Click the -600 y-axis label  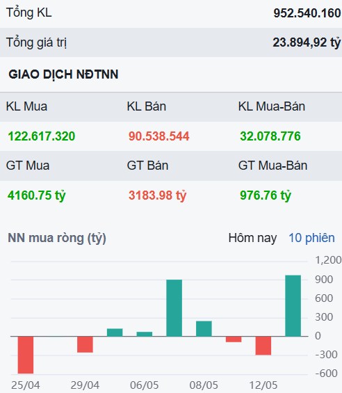326,374
